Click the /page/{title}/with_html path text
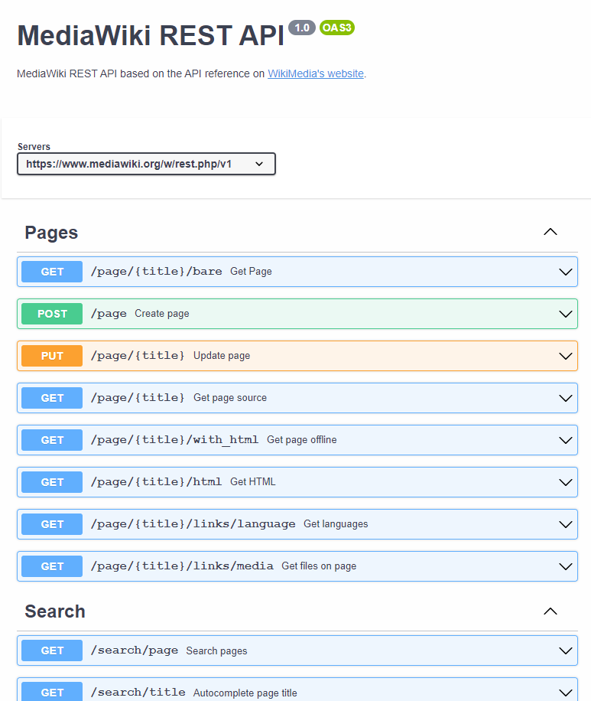The width and height of the screenshot is (591, 701). tap(174, 439)
